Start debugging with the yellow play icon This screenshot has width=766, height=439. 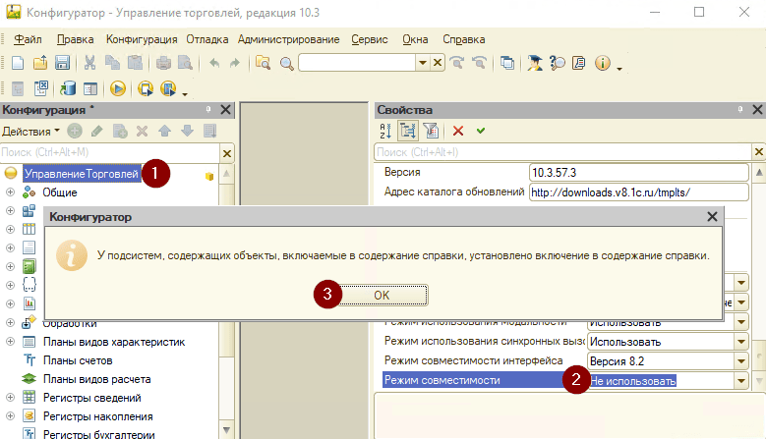(117, 88)
